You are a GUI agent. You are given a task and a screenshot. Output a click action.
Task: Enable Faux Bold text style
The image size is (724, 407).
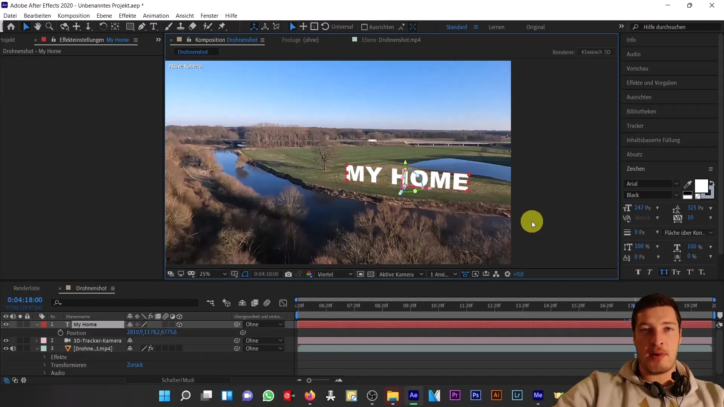click(x=638, y=272)
